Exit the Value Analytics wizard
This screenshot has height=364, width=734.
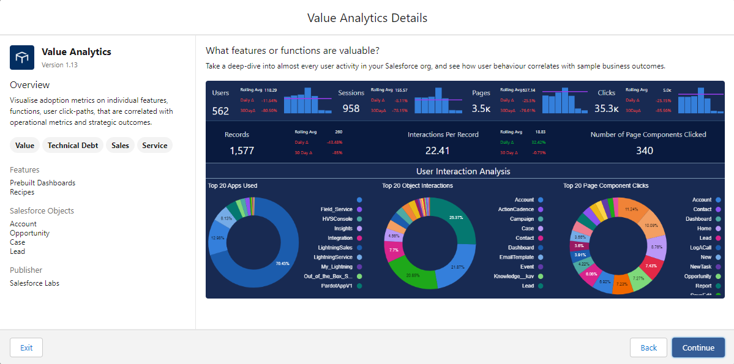tap(26, 347)
